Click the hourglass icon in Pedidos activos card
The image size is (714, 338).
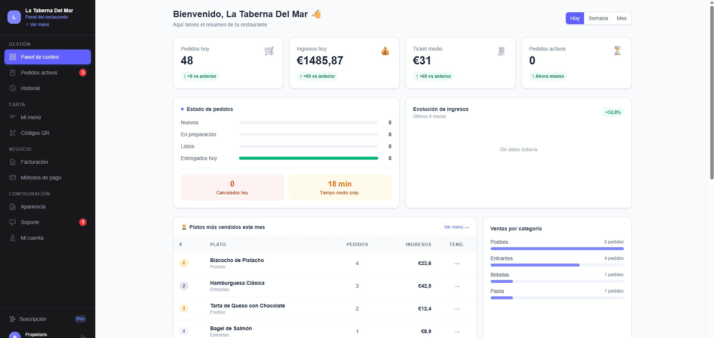coord(617,51)
